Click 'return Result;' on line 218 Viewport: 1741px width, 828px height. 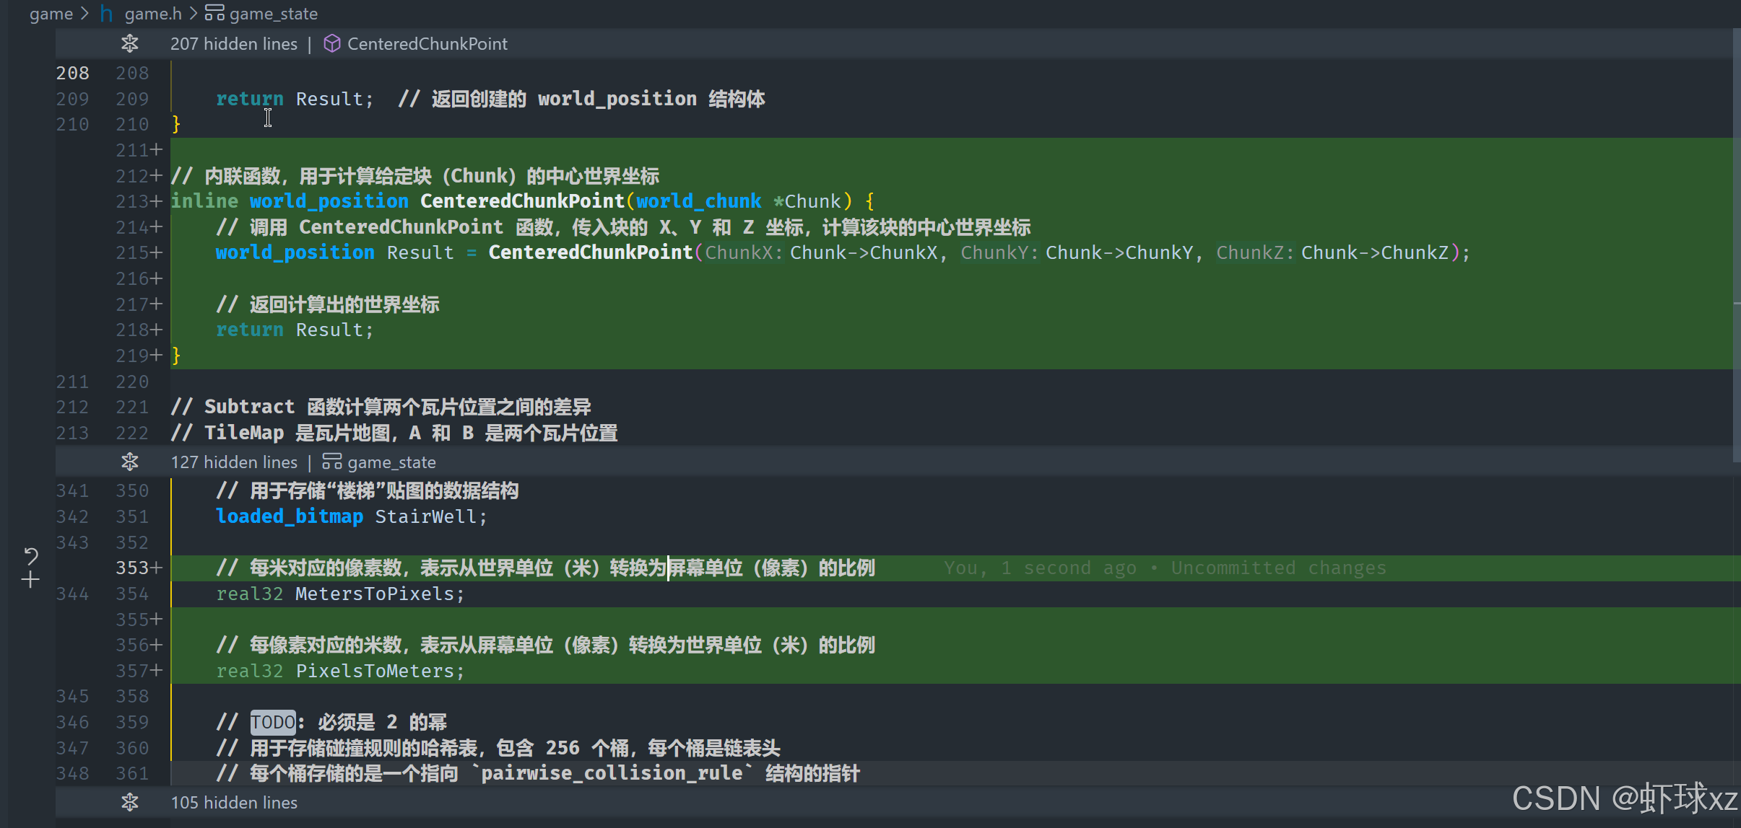pos(295,330)
